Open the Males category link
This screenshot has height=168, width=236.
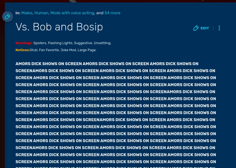click(x=27, y=13)
